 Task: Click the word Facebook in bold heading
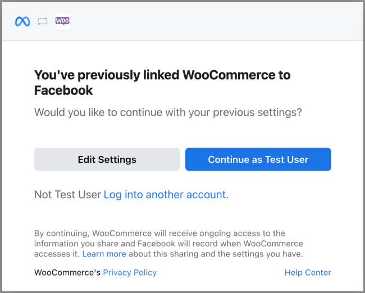[x=63, y=90]
